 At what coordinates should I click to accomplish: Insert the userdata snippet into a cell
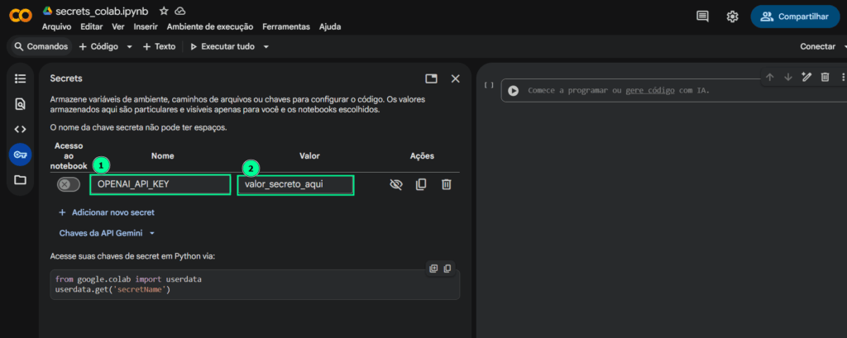(433, 269)
